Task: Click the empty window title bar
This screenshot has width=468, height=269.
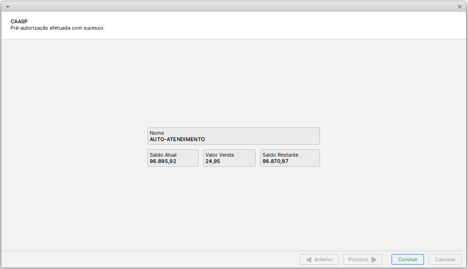Action: (x=228, y=7)
